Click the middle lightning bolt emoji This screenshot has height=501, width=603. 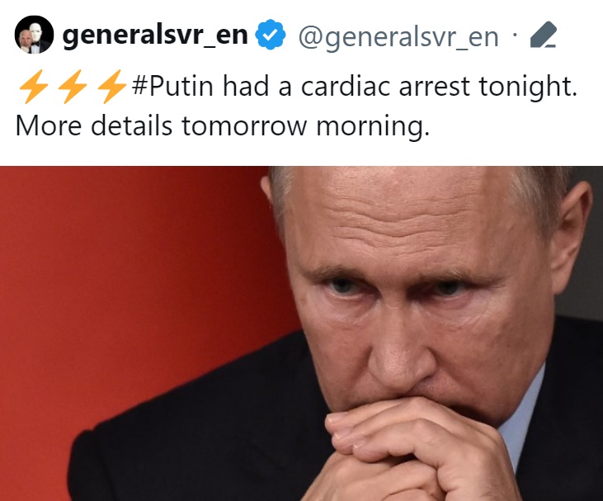click(x=72, y=87)
